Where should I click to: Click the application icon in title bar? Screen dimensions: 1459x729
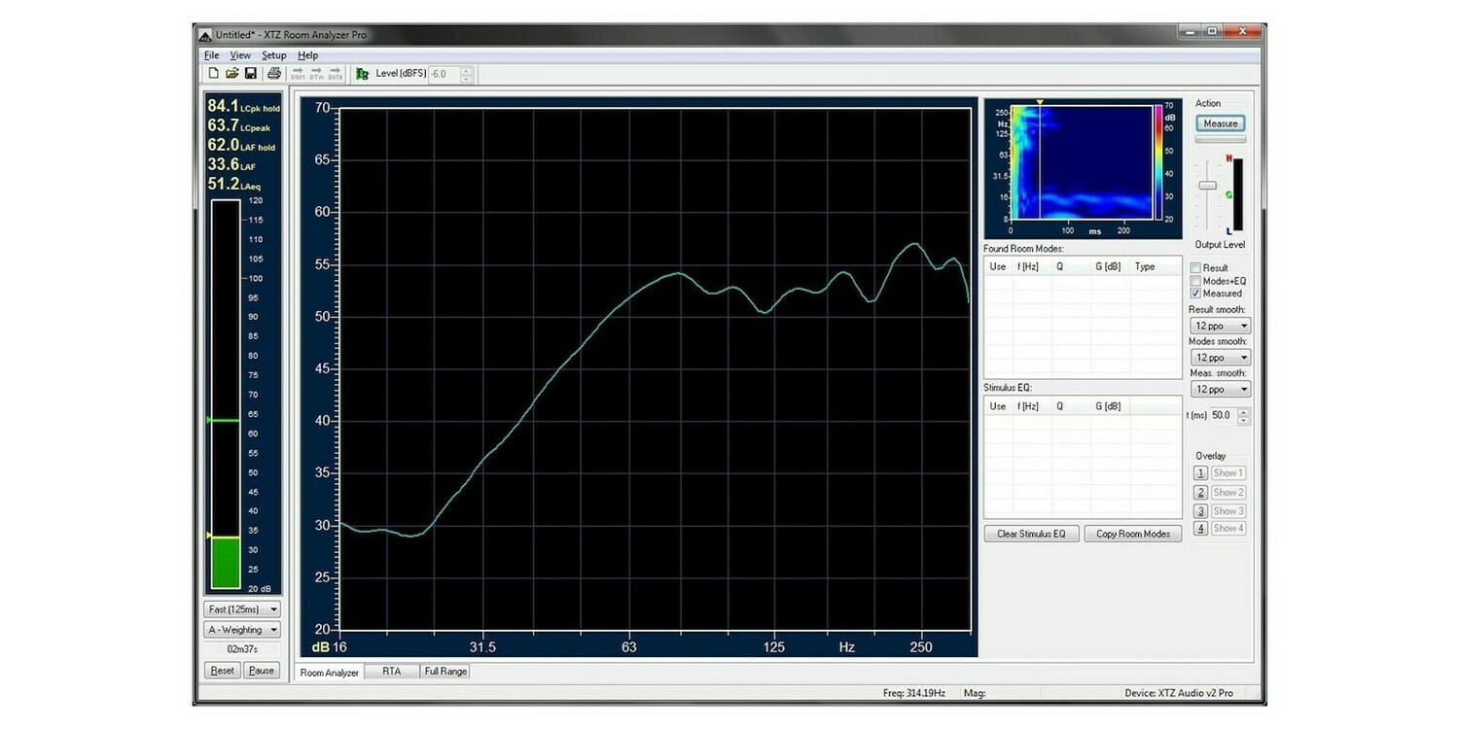204,34
